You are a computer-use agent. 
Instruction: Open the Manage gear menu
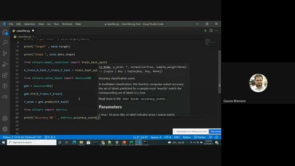[x=5, y=129]
